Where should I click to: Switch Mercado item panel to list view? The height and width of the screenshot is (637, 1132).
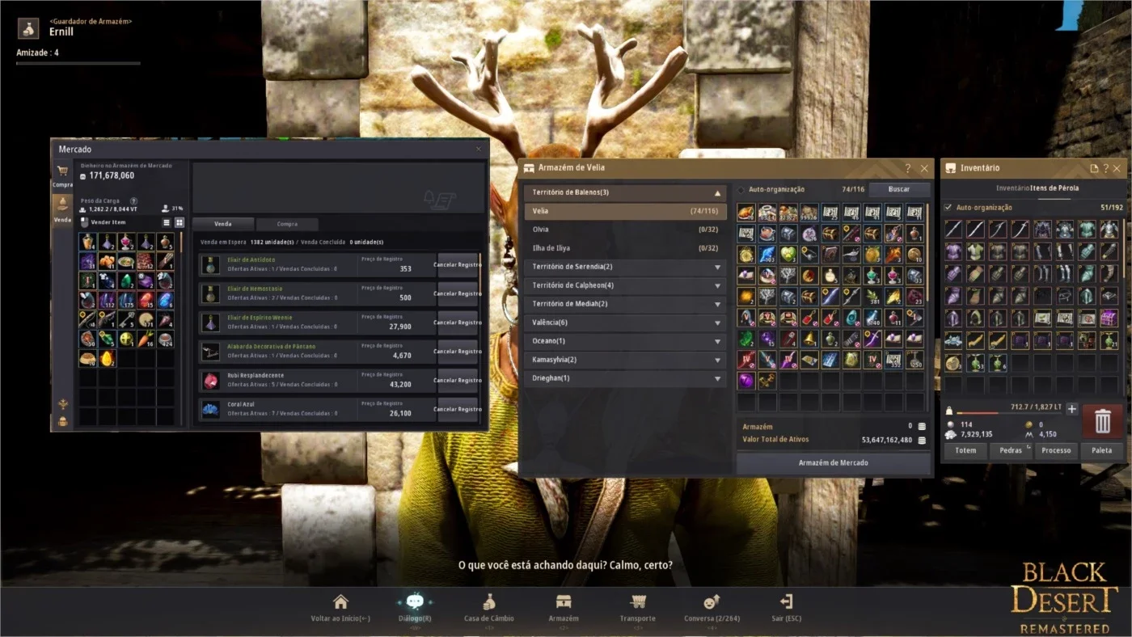167,222
